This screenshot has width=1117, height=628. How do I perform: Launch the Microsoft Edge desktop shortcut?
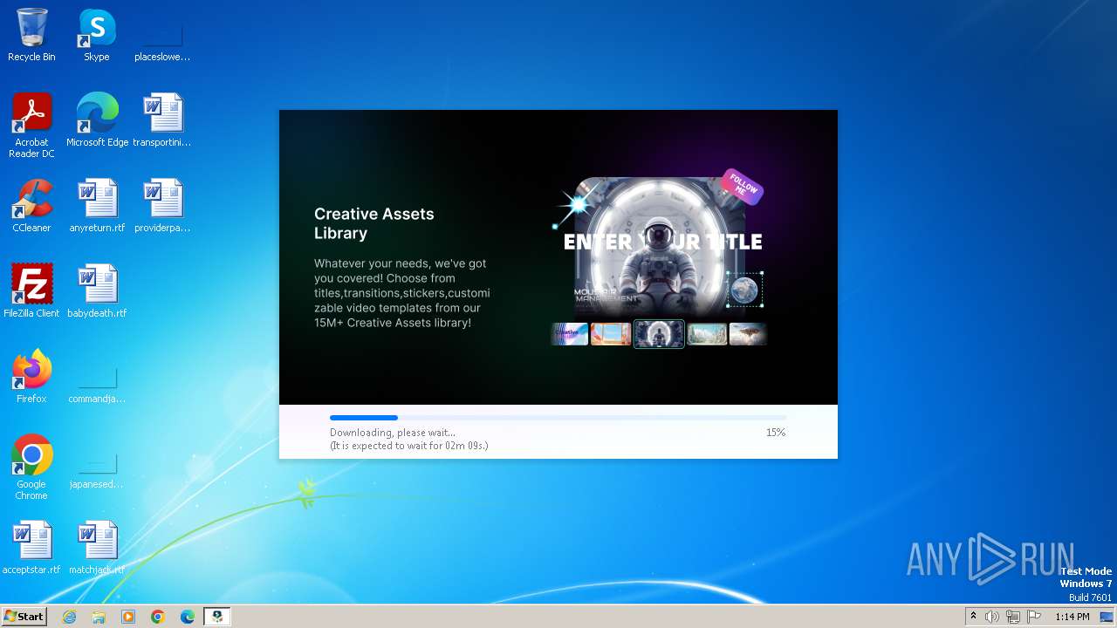(97, 120)
